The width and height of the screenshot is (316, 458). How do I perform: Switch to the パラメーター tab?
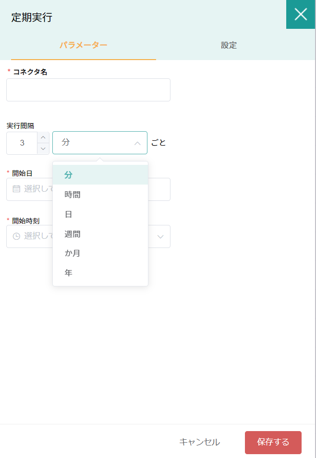tap(83, 46)
